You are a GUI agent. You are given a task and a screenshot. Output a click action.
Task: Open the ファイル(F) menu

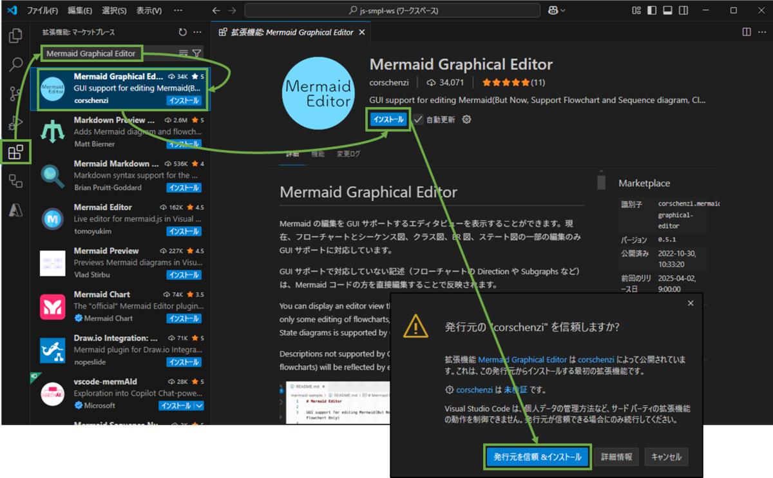(44, 10)
